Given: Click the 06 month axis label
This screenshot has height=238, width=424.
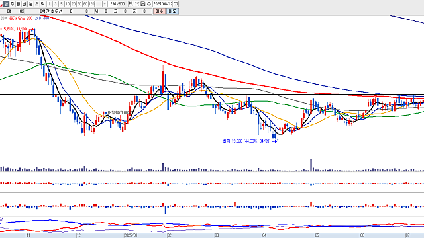Looking at the screenshot, I should click(x=362, y=235).
